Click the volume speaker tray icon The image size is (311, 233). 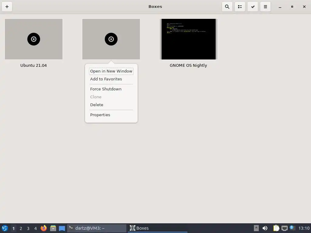pyautogui.click(x=265, y=228)
